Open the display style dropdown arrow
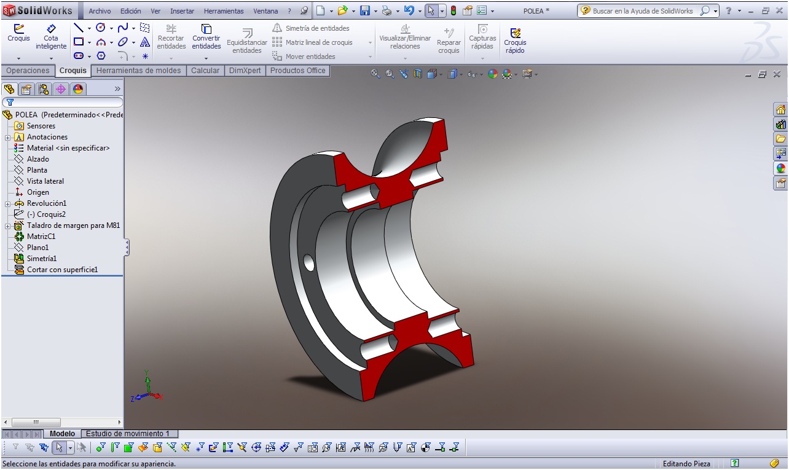The height and width of the screenshot is (470, 789). point(461,74)
